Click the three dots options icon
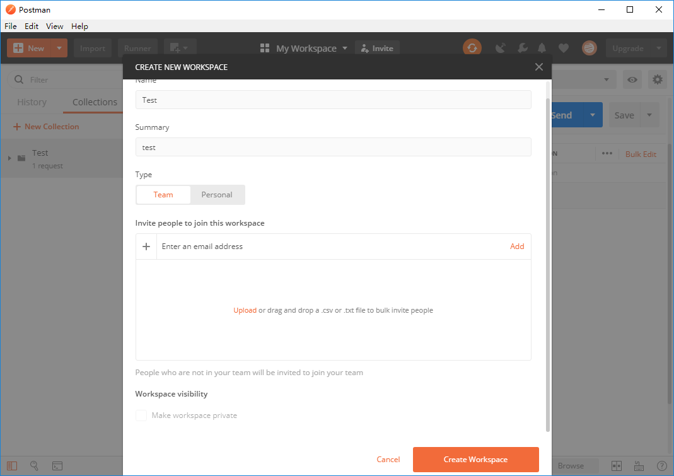This screenshot has width=674, height=476. pos(607,153)
